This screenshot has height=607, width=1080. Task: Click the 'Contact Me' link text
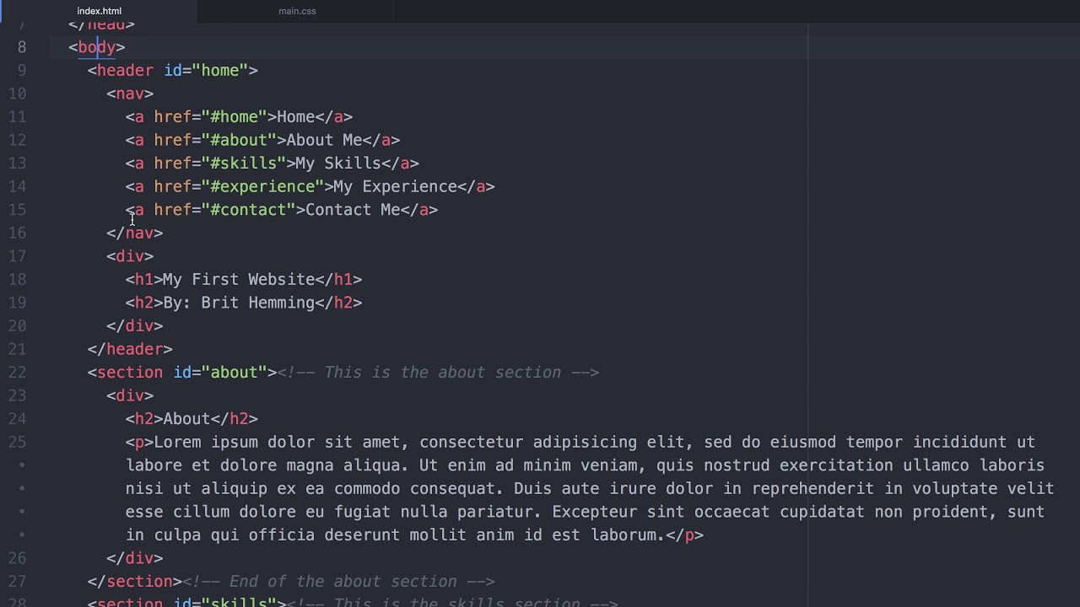coord(353,210)
